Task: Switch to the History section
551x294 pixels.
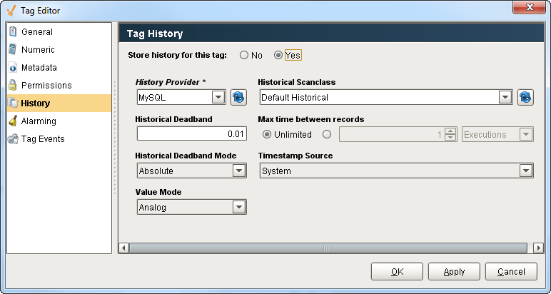Action: click(36, 103)
